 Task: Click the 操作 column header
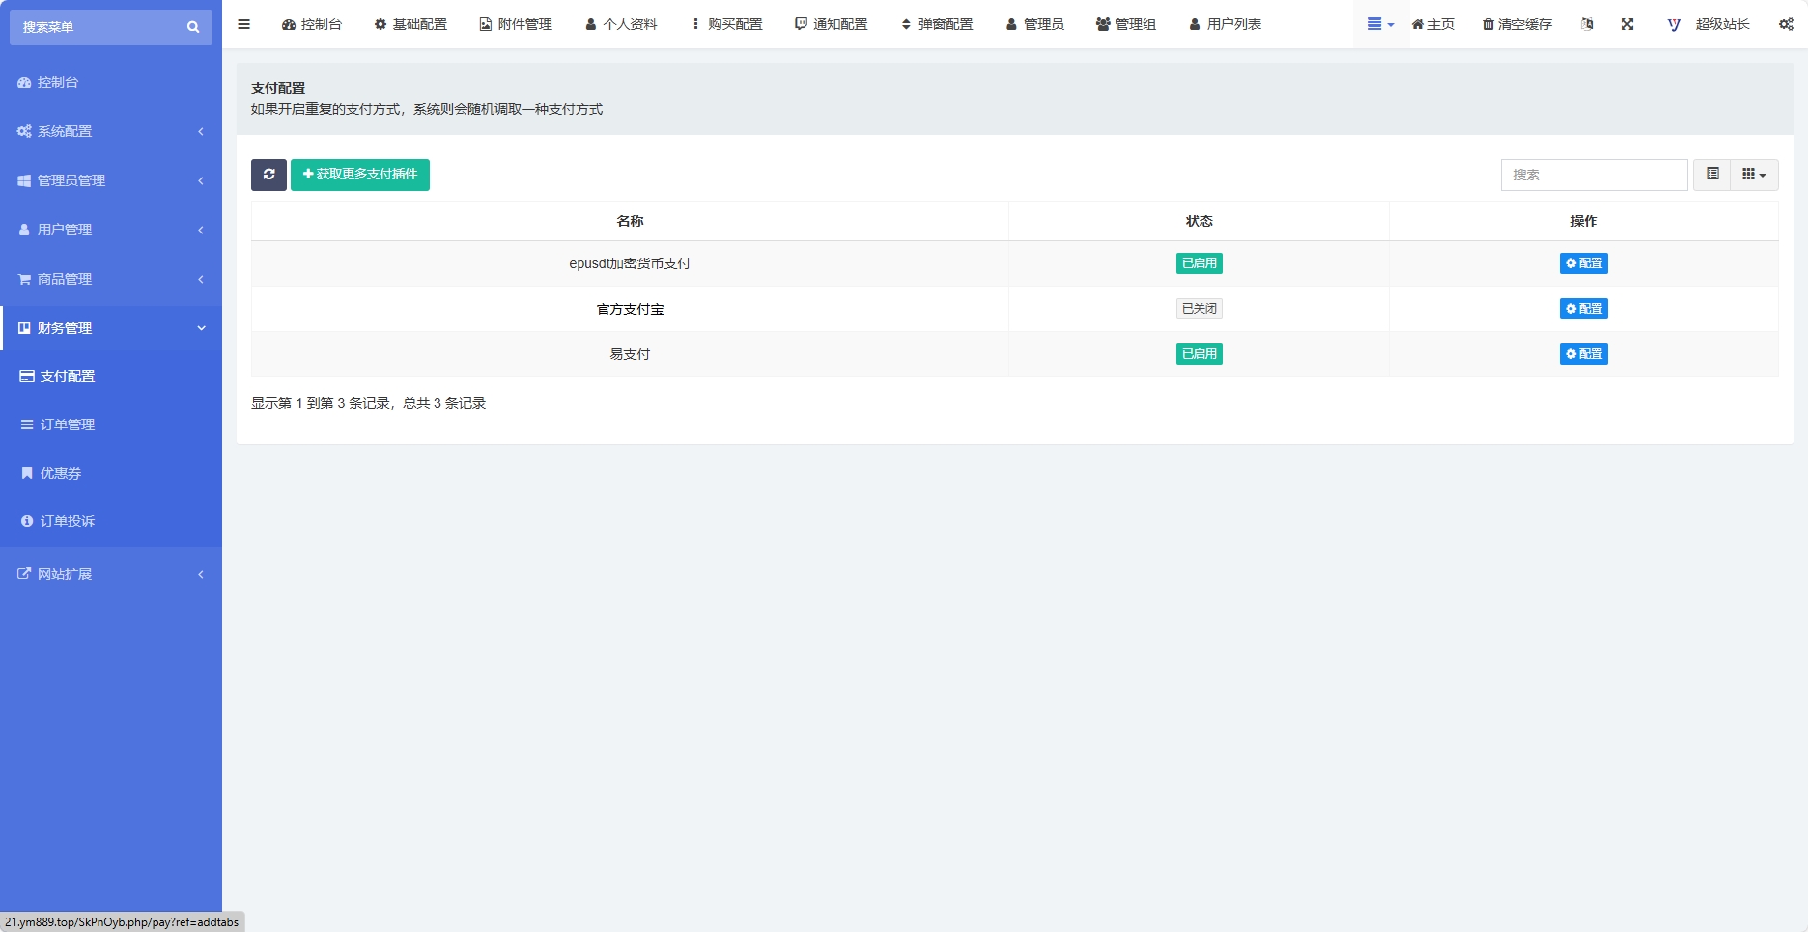(1583, 221)
